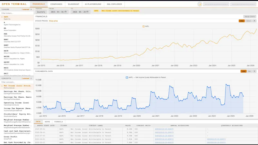258x145 pixels.
Task: Select ticker AAA in the list
Action: pyautogui.click(x=17, y=35)
